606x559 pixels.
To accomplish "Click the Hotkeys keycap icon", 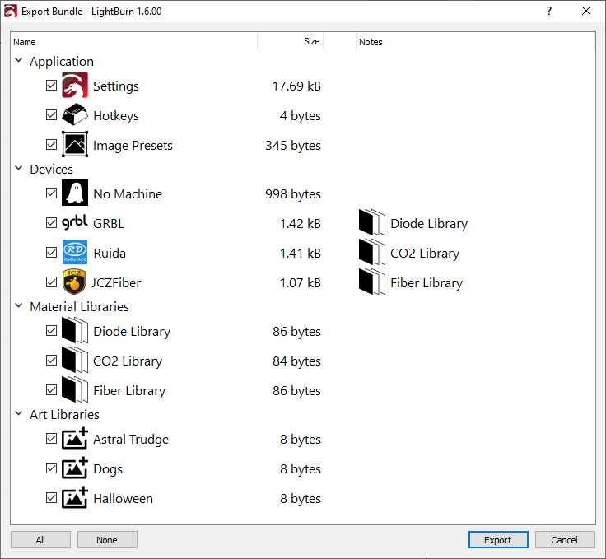I will point(75,114).
